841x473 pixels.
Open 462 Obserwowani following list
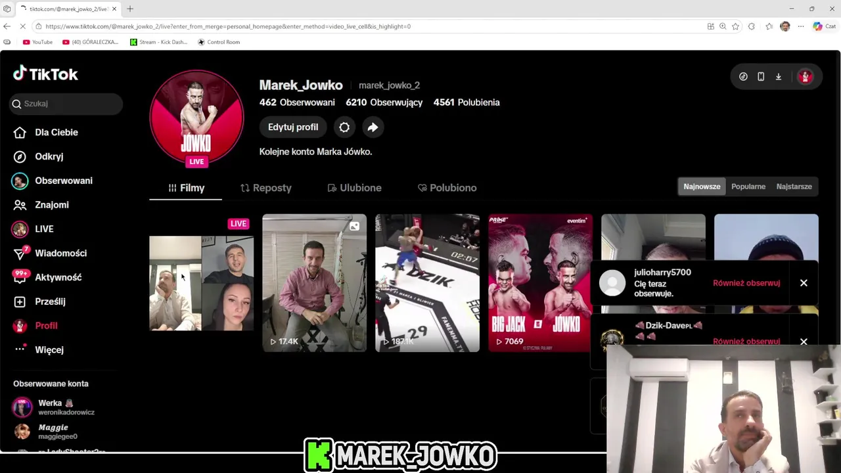(297, 102)
